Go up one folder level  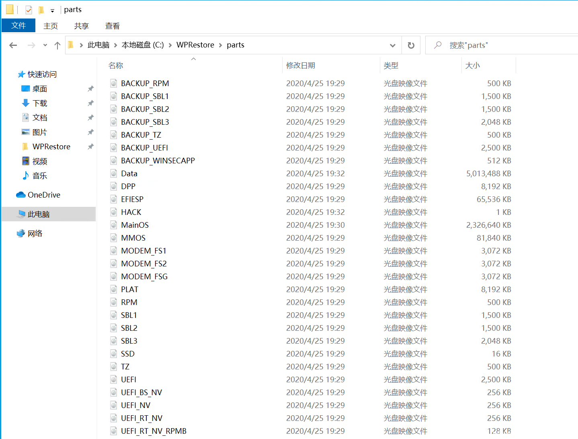click(x=57, y=45)
